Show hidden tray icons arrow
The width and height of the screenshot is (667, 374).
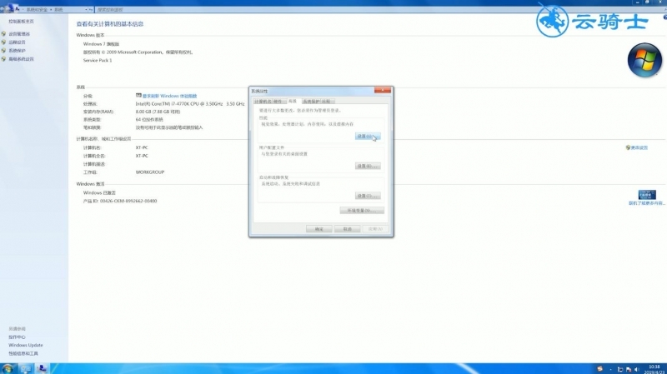(611, 369)
